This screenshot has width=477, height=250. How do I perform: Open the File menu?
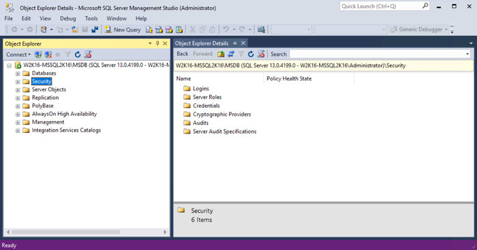9,19
